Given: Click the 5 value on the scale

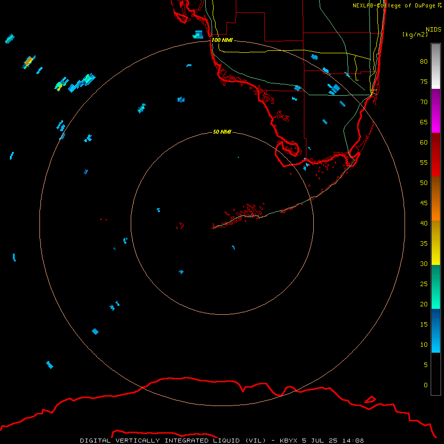Looking at the screenshot, I should [x=426, y=365].
